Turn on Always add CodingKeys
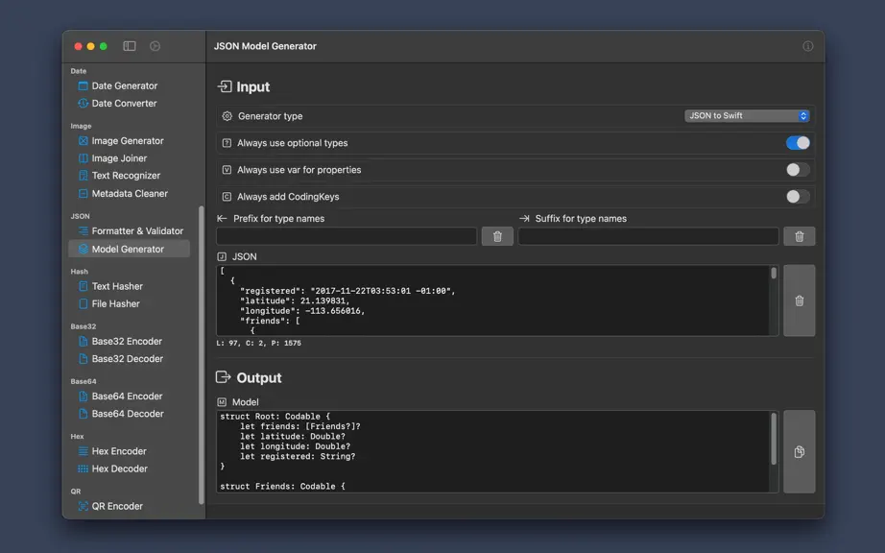This screenshot has height=553, width=885. pos(798,197)
